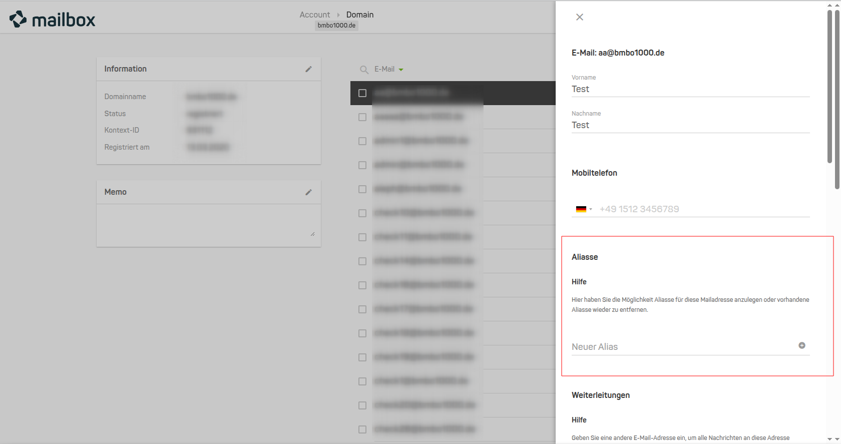Viewport: 841px width, 444px height.
Task: Open the German flag country code selector
Action: coord(584,209)
